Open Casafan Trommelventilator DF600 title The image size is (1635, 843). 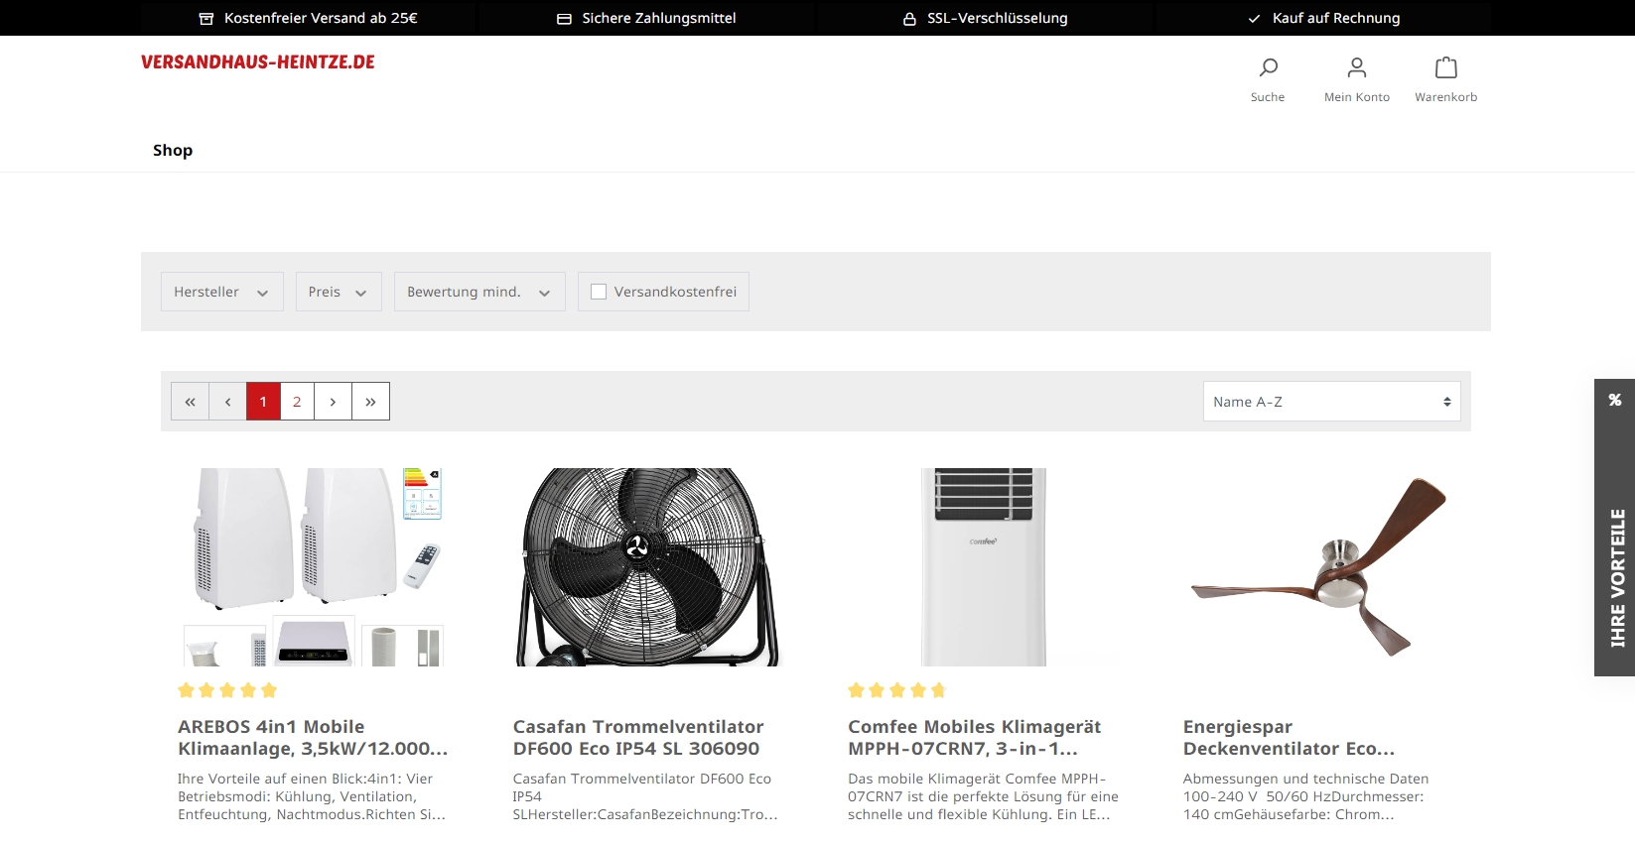point(638,738)
